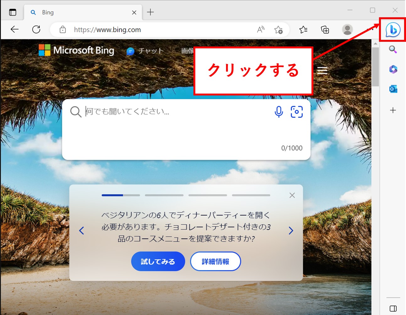Viewport: 406px width, 315px height.
Task: Close the Bing tab
Action: [x=134, y=13]
